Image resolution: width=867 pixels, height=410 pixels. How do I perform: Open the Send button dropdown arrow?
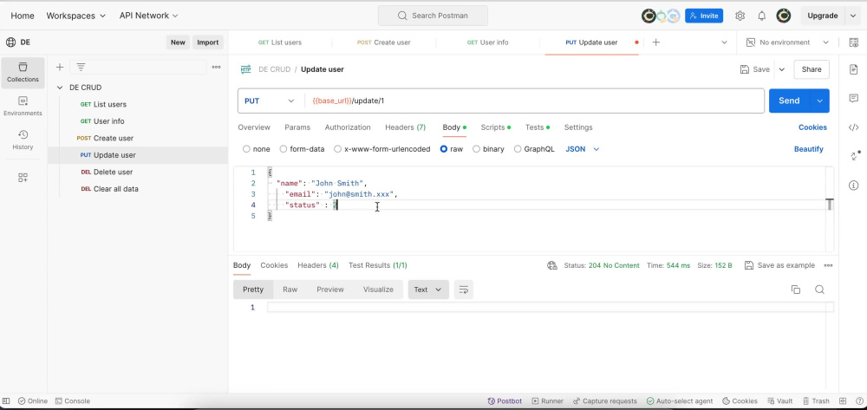pos(819,101)
